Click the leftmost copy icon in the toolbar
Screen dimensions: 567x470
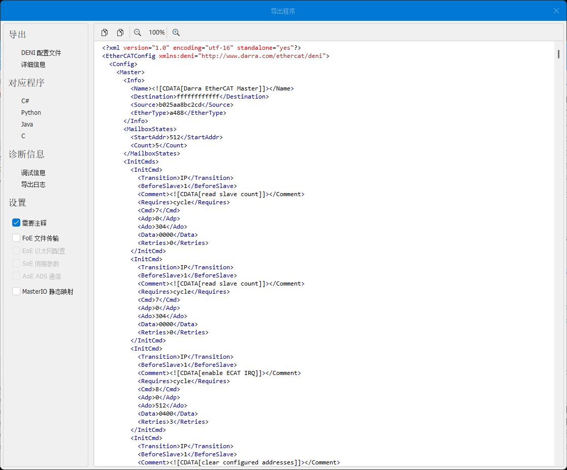point(105,33)
